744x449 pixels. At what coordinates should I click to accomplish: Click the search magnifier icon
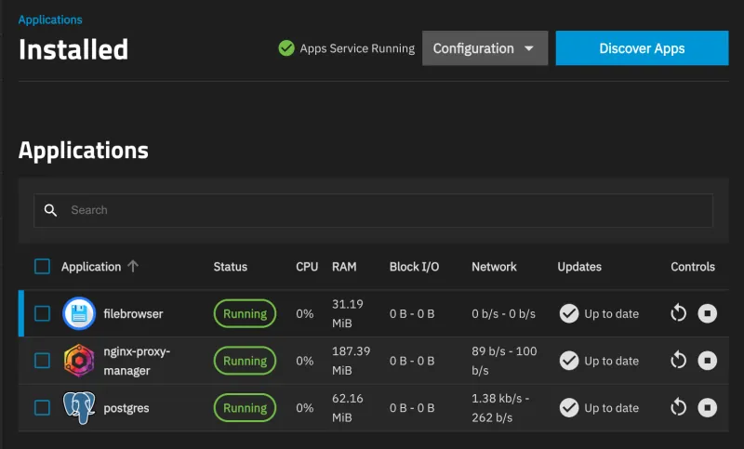point(50,210)
